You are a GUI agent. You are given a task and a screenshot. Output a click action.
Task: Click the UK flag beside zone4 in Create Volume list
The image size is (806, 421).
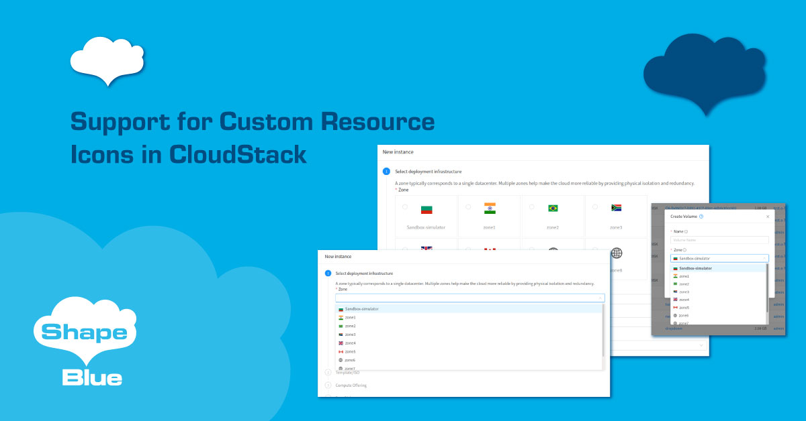(676, 300)
